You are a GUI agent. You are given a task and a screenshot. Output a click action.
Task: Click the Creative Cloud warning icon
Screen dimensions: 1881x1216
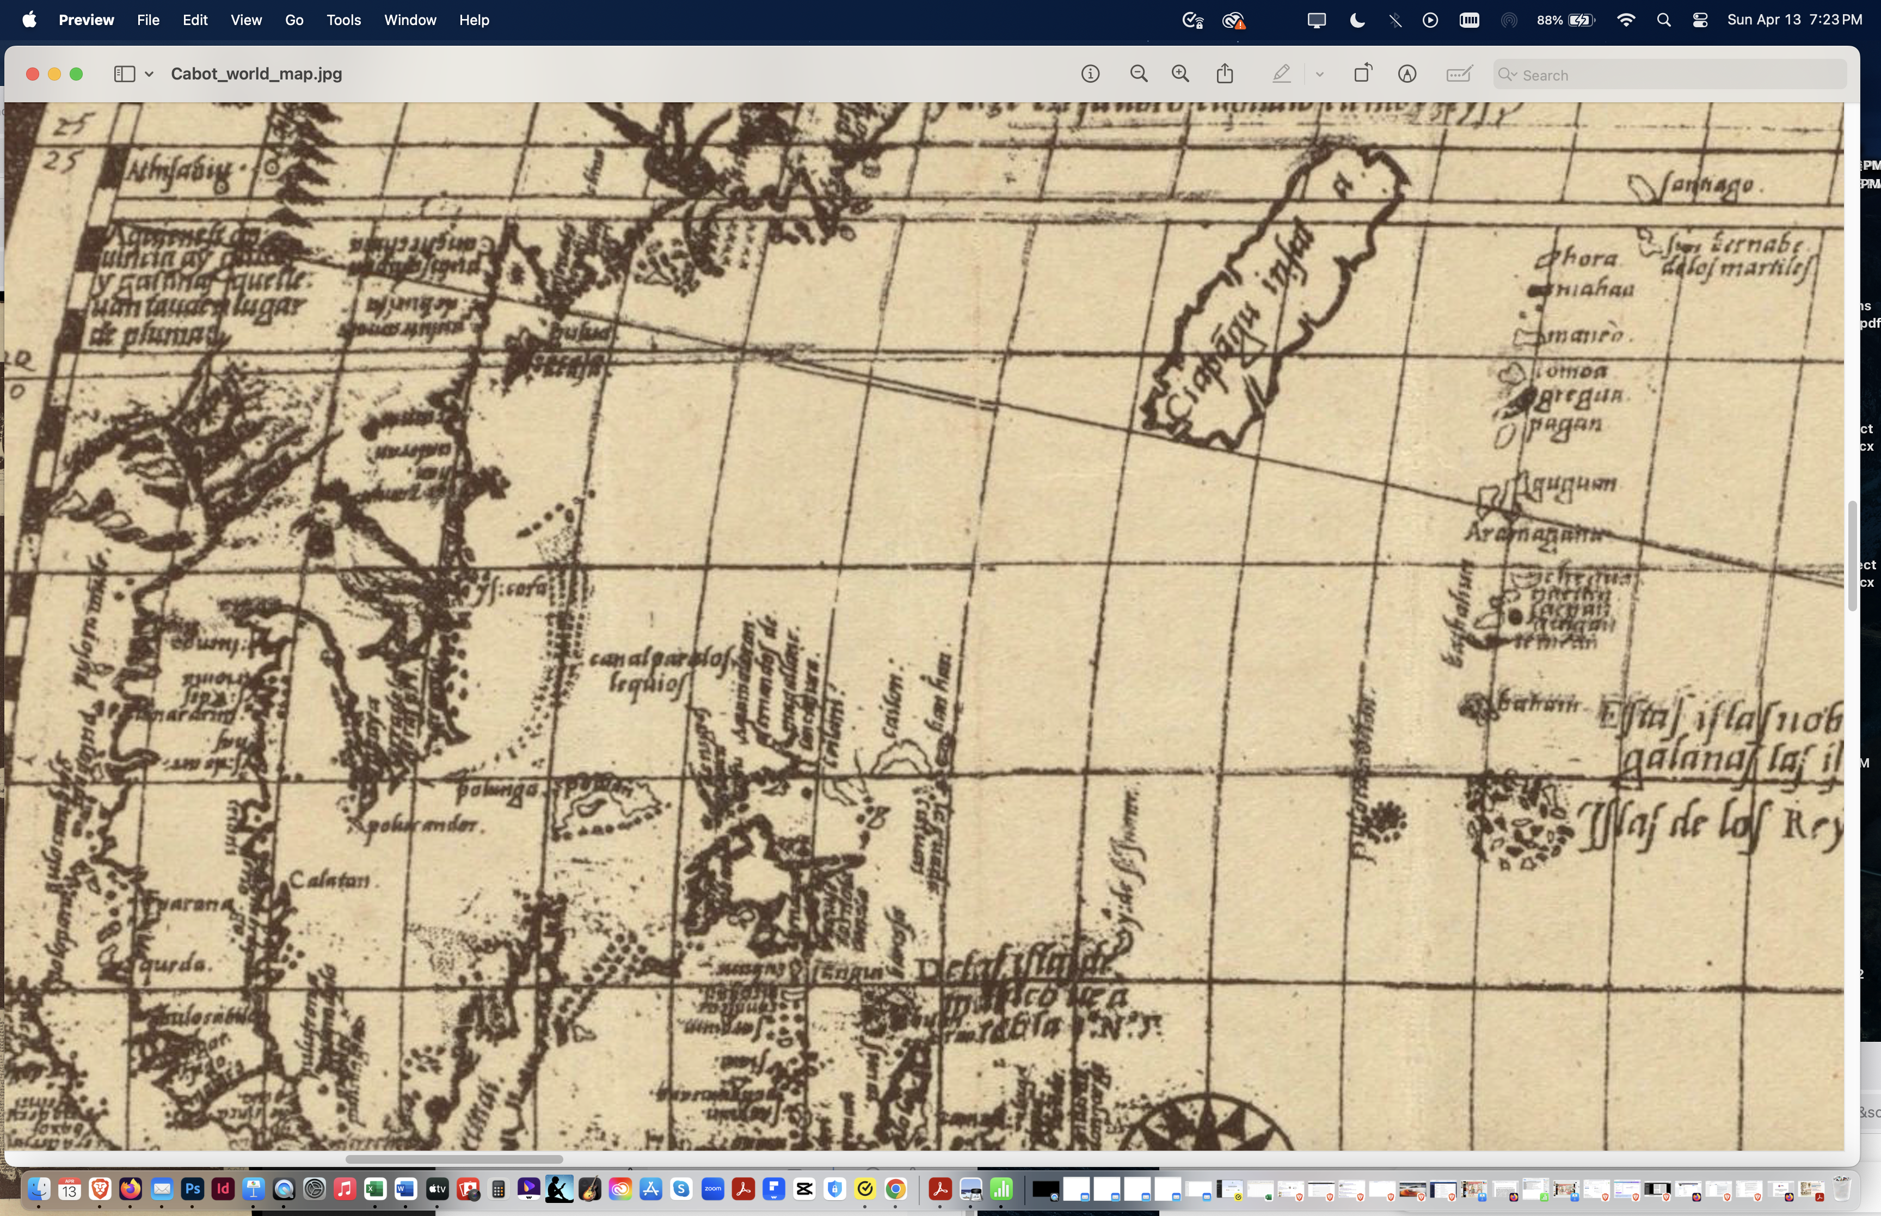(x=1234, y=20)
